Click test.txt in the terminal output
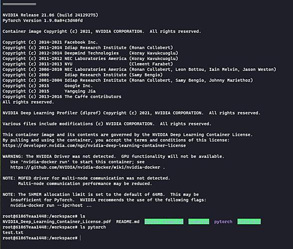The width and height of the screenshot is (293, 249). click(13, 233)
